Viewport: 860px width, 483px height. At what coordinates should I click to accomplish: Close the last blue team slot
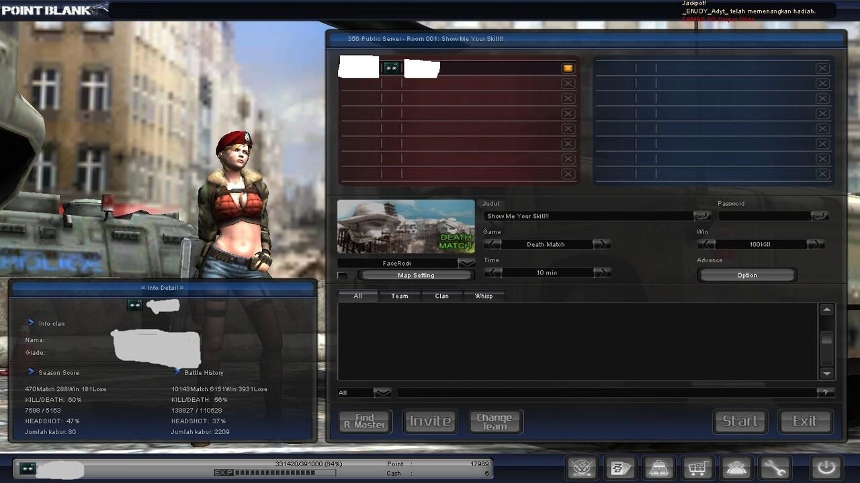point(822,174)
